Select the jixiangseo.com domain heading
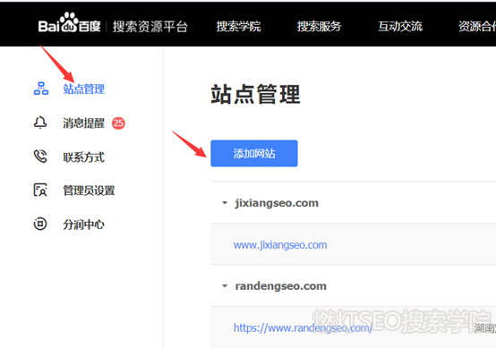This screenshot has height=348, width=496. coord(277,203)
